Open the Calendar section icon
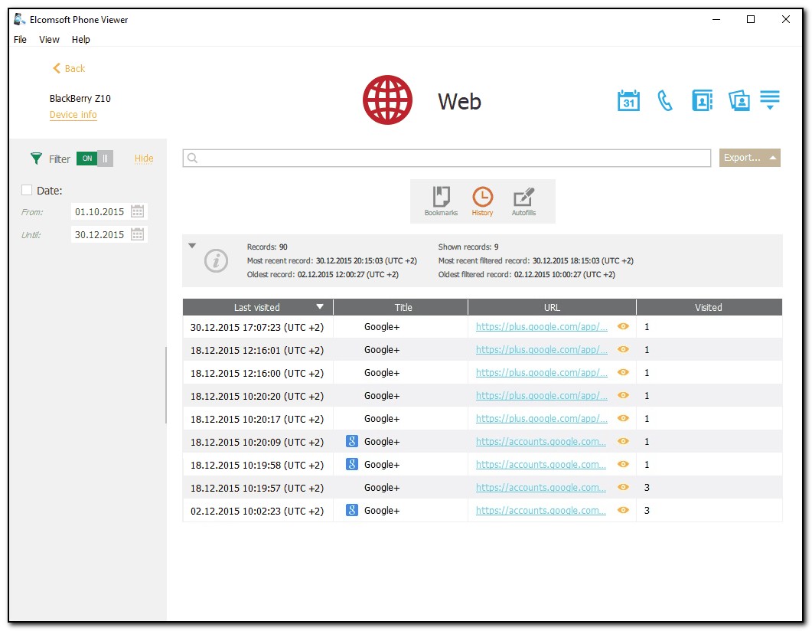This screenshot has height=631, width=812. click(x=628, y=100)
